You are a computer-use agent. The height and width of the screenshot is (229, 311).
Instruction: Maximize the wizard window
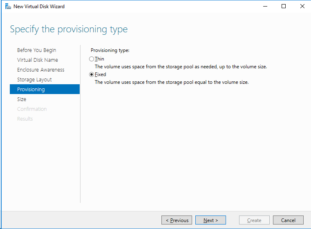pos(284,7)
